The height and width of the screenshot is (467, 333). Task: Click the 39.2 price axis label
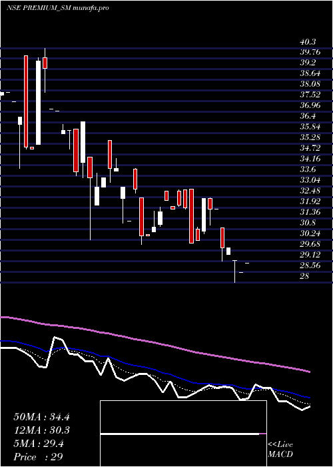(308, 63)
